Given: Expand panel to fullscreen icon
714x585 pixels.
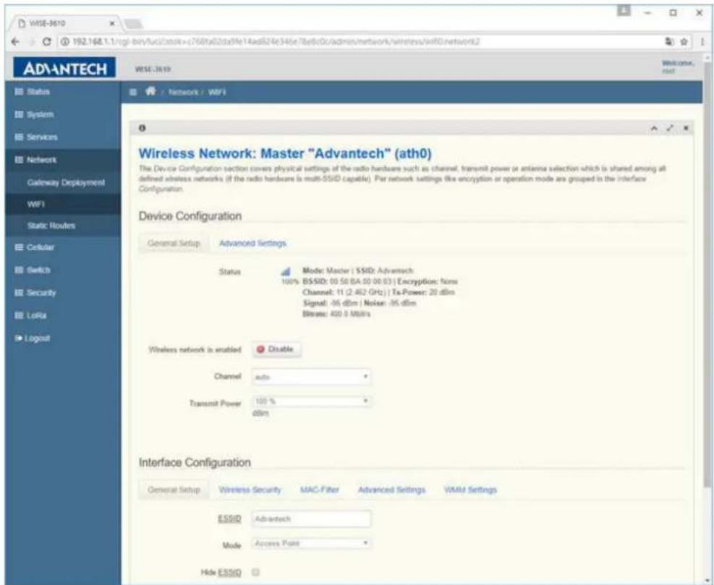Looking at the screenshot, I should point(669,129).
